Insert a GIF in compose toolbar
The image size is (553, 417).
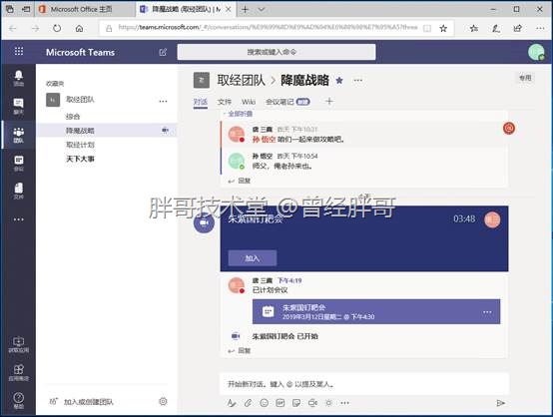280,403
